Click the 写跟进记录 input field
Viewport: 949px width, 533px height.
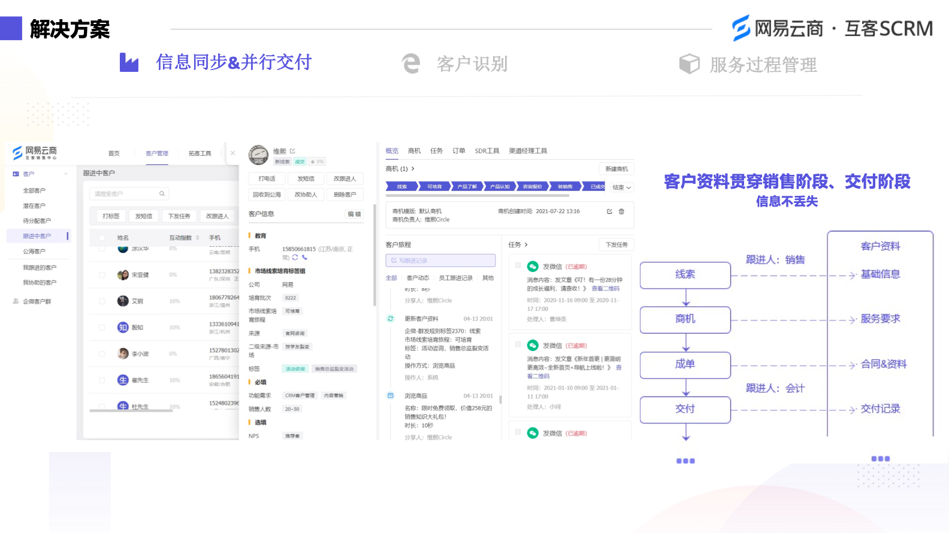point(440,261)
